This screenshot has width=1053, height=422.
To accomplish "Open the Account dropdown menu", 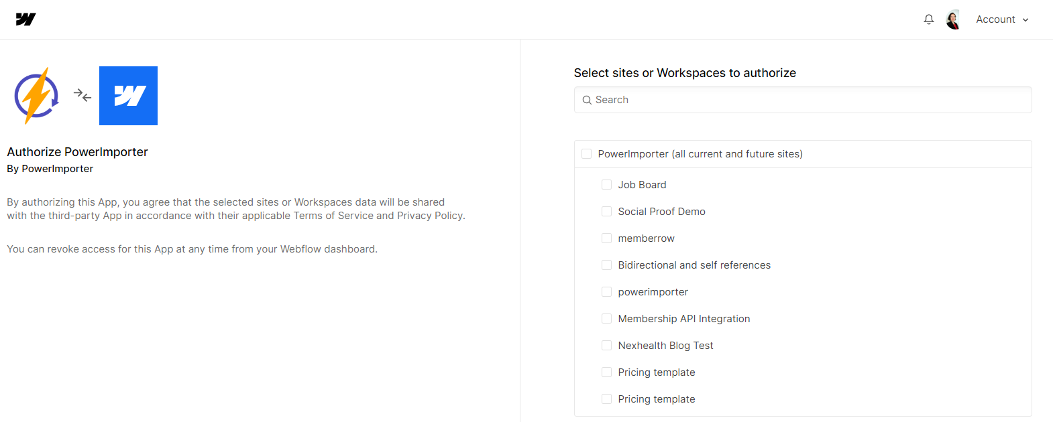I will [x=1002, y=19].
